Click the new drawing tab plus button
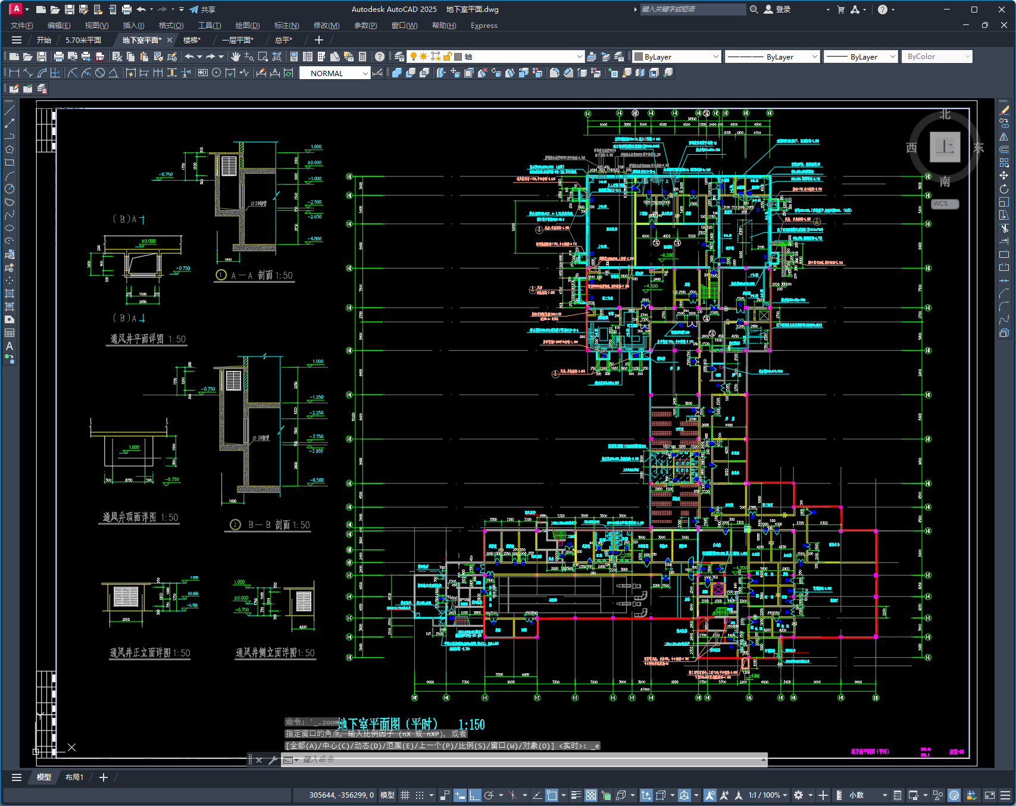The image size is (1016, 806). 319,40
